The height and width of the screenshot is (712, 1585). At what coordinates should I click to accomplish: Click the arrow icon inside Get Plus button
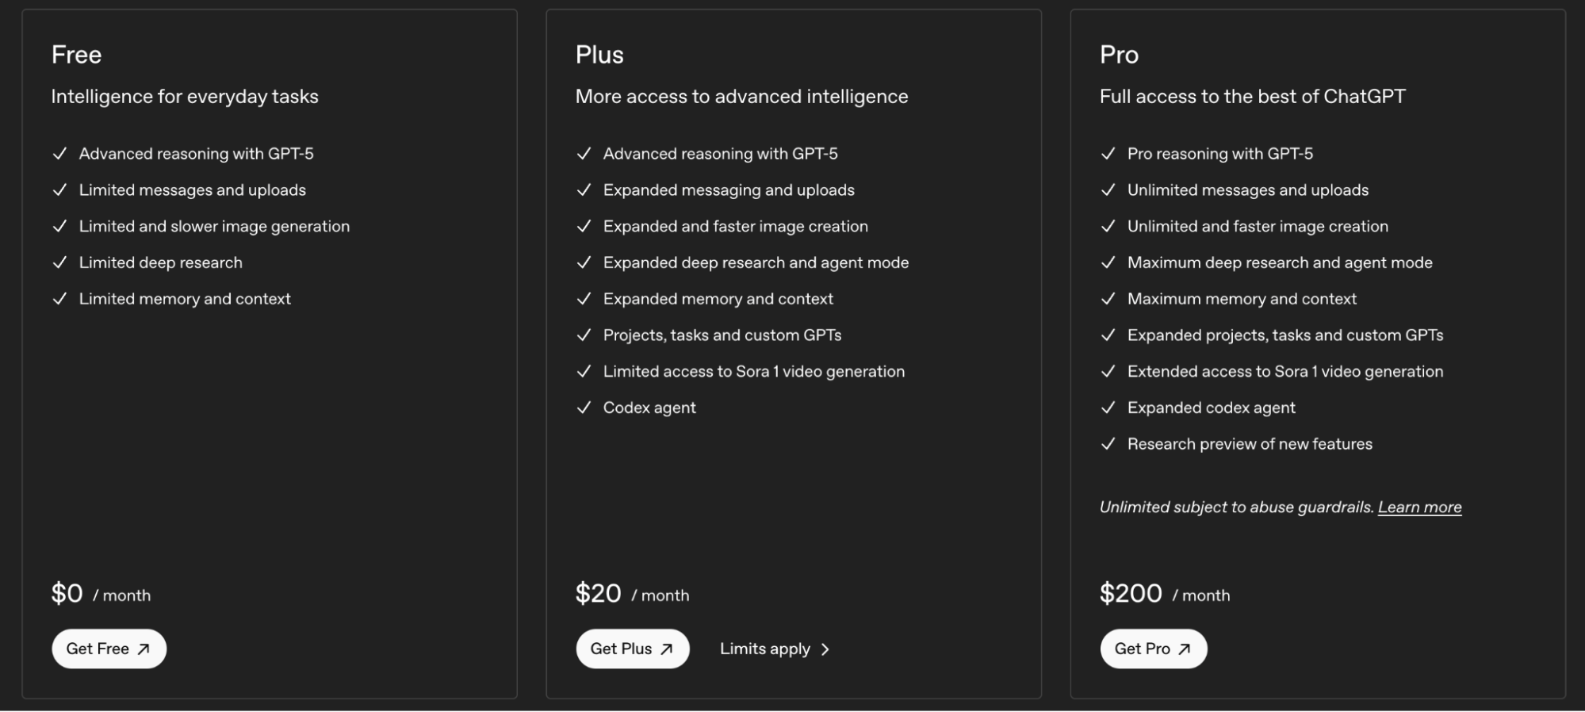666,649
